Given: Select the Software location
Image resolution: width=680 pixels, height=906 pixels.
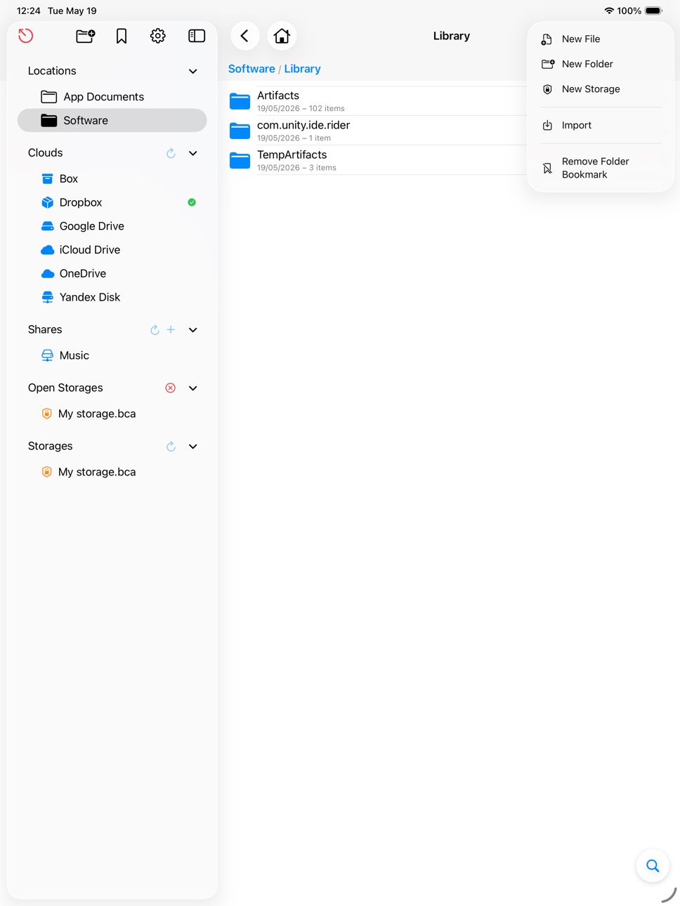Looking at the screenshot, I should [112, 120].
